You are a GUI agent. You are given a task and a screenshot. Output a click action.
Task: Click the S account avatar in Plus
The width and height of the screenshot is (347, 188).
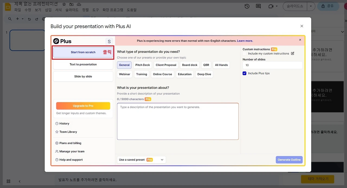click(x=109, y=41)
